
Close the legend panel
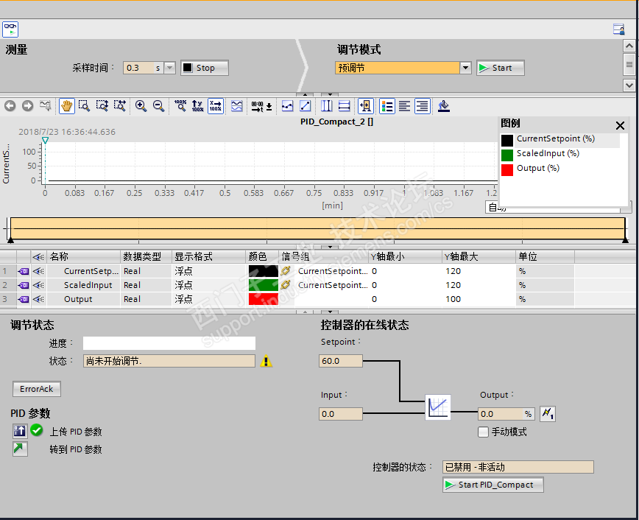(x=620, y=125)
